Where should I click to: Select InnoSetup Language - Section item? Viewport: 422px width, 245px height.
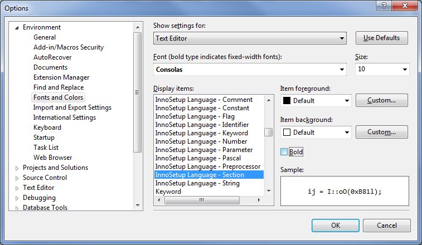coord(209,175)
